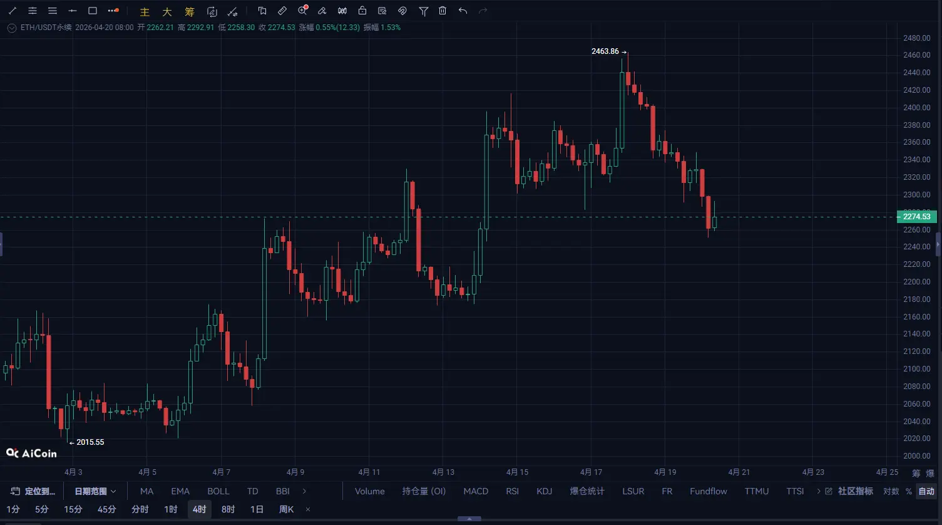Enable the MACD indicator

tap(476, 491)
